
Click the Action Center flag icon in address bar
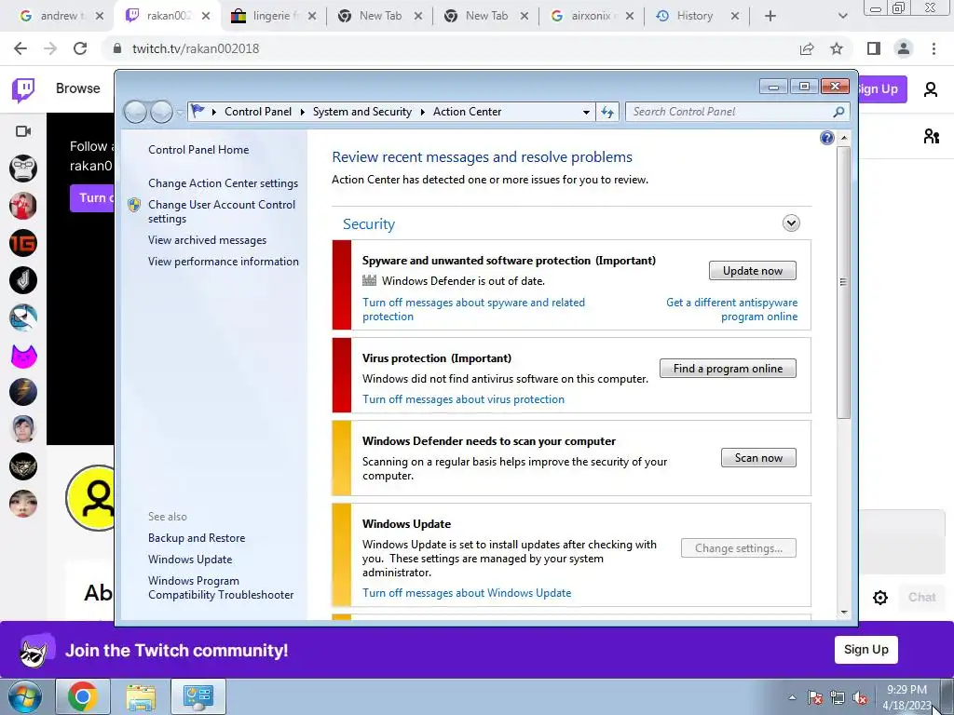pos(198,112)
